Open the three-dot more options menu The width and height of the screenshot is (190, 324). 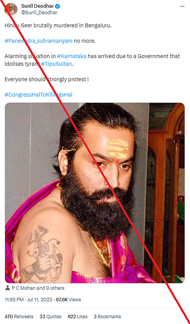(182, 7)
